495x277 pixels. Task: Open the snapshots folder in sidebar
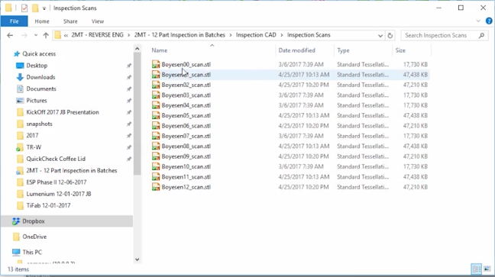pyautogui.click(x=39, y=124)
